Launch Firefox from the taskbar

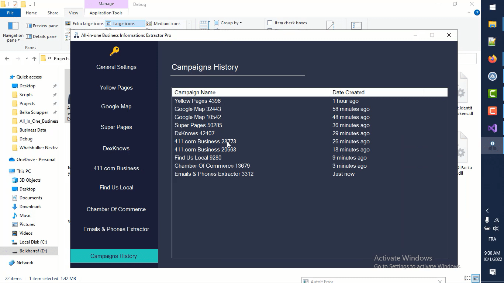tap(492, 59)
